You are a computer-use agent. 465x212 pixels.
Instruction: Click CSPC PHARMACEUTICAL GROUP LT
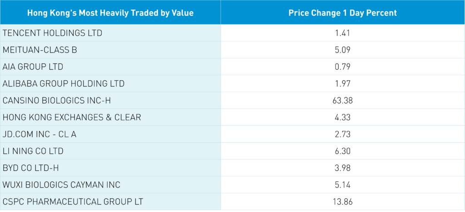75,202
